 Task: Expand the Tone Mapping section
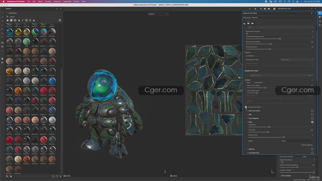pyautogui.click(x=247, y=118)
